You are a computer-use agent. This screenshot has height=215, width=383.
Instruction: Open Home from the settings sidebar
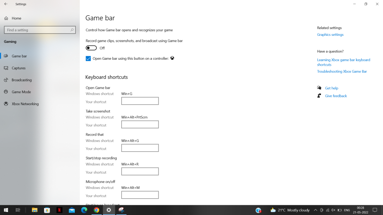click(x=16, y=18)
